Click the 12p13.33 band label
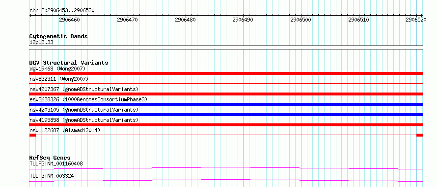The height and width of the screenshot is (187, 437). coord(41,43)
